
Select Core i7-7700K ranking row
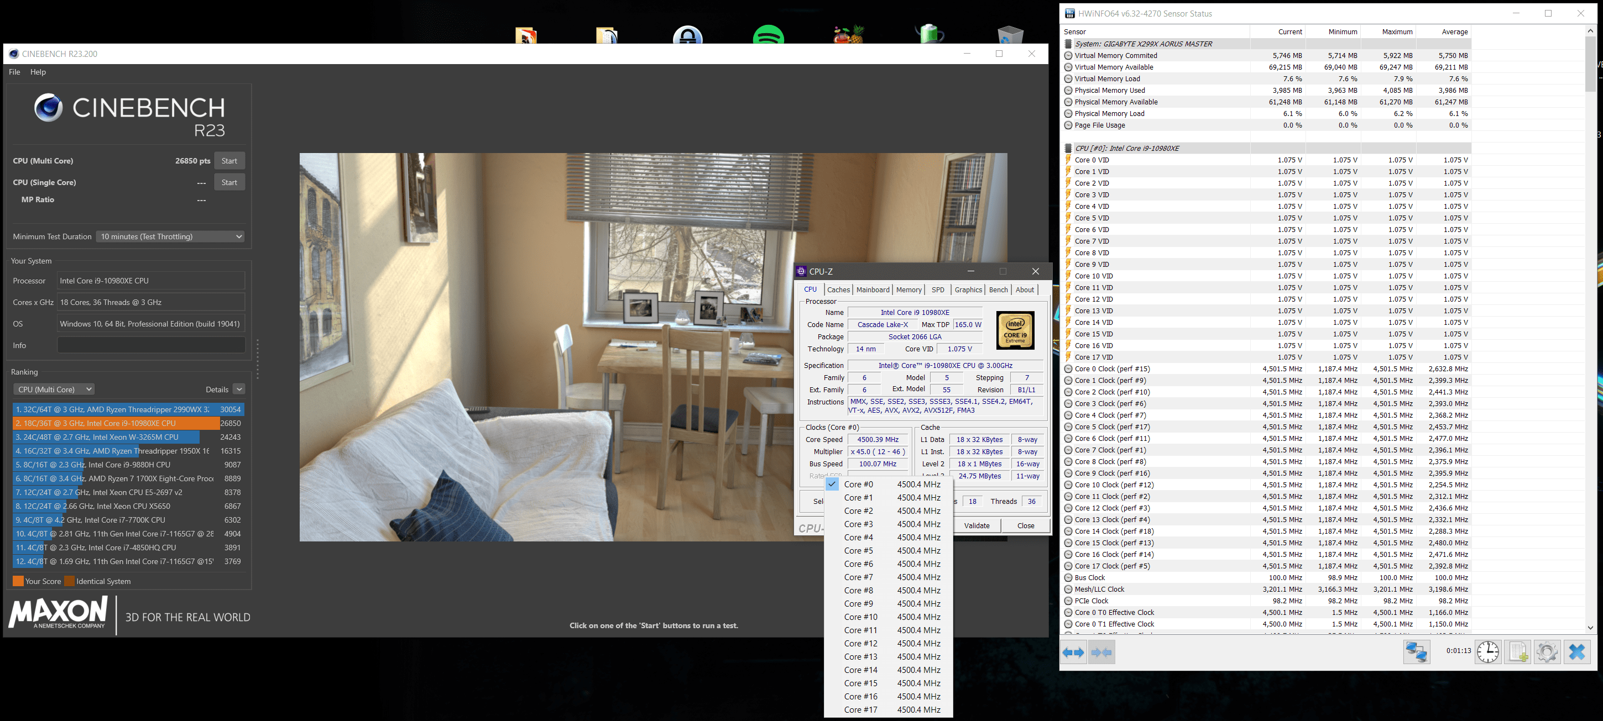128,519
